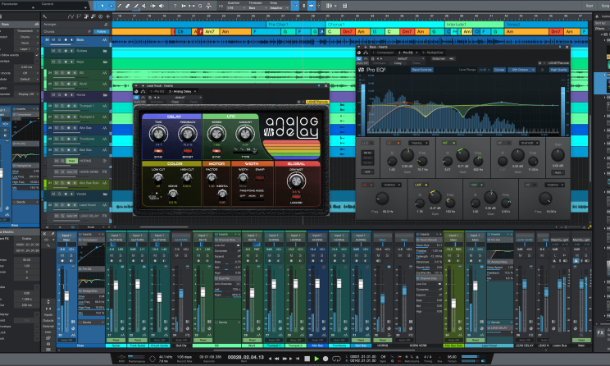Image resolution: width=610 pixels, height=366 pixels.
Task: Click the High Quality button in Pro EQ
Action: pos(558,70)
